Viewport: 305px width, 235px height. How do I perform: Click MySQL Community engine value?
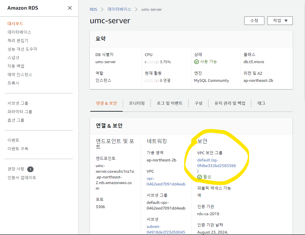click(212, 80)
